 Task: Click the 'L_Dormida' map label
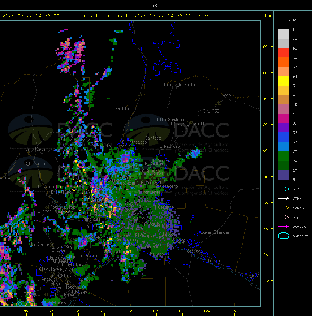213,261
